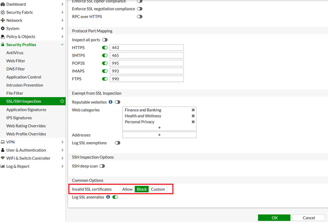Click the User & Authentication person icon

point(3,150)
